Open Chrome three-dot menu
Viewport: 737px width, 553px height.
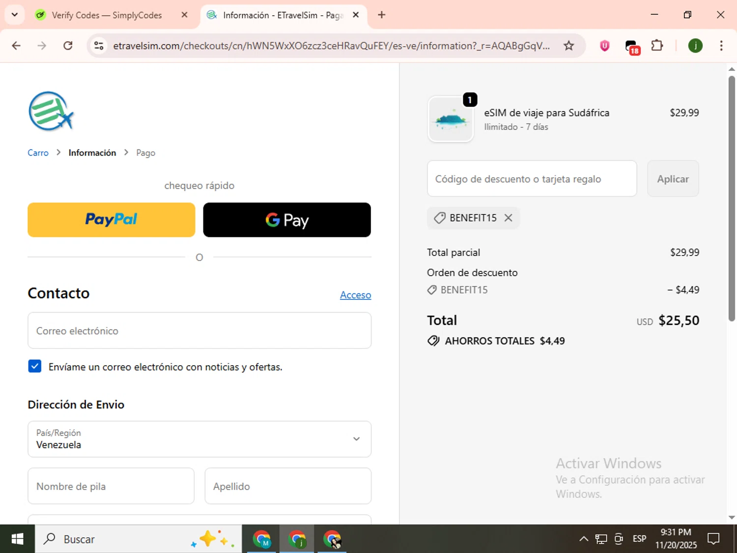point(721,46)
